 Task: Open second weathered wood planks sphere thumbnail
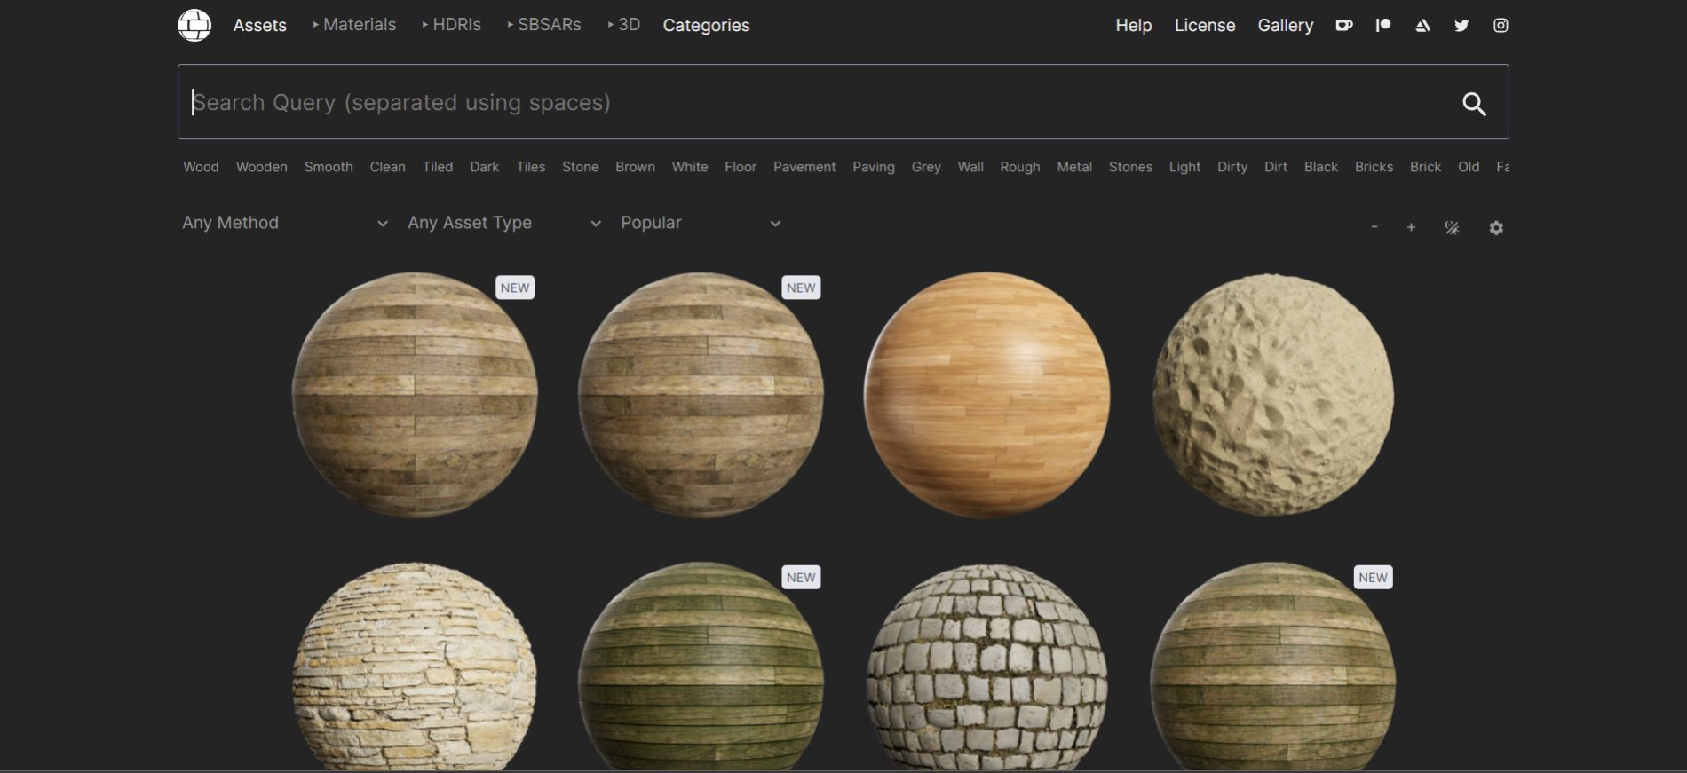tap(701, 395)
